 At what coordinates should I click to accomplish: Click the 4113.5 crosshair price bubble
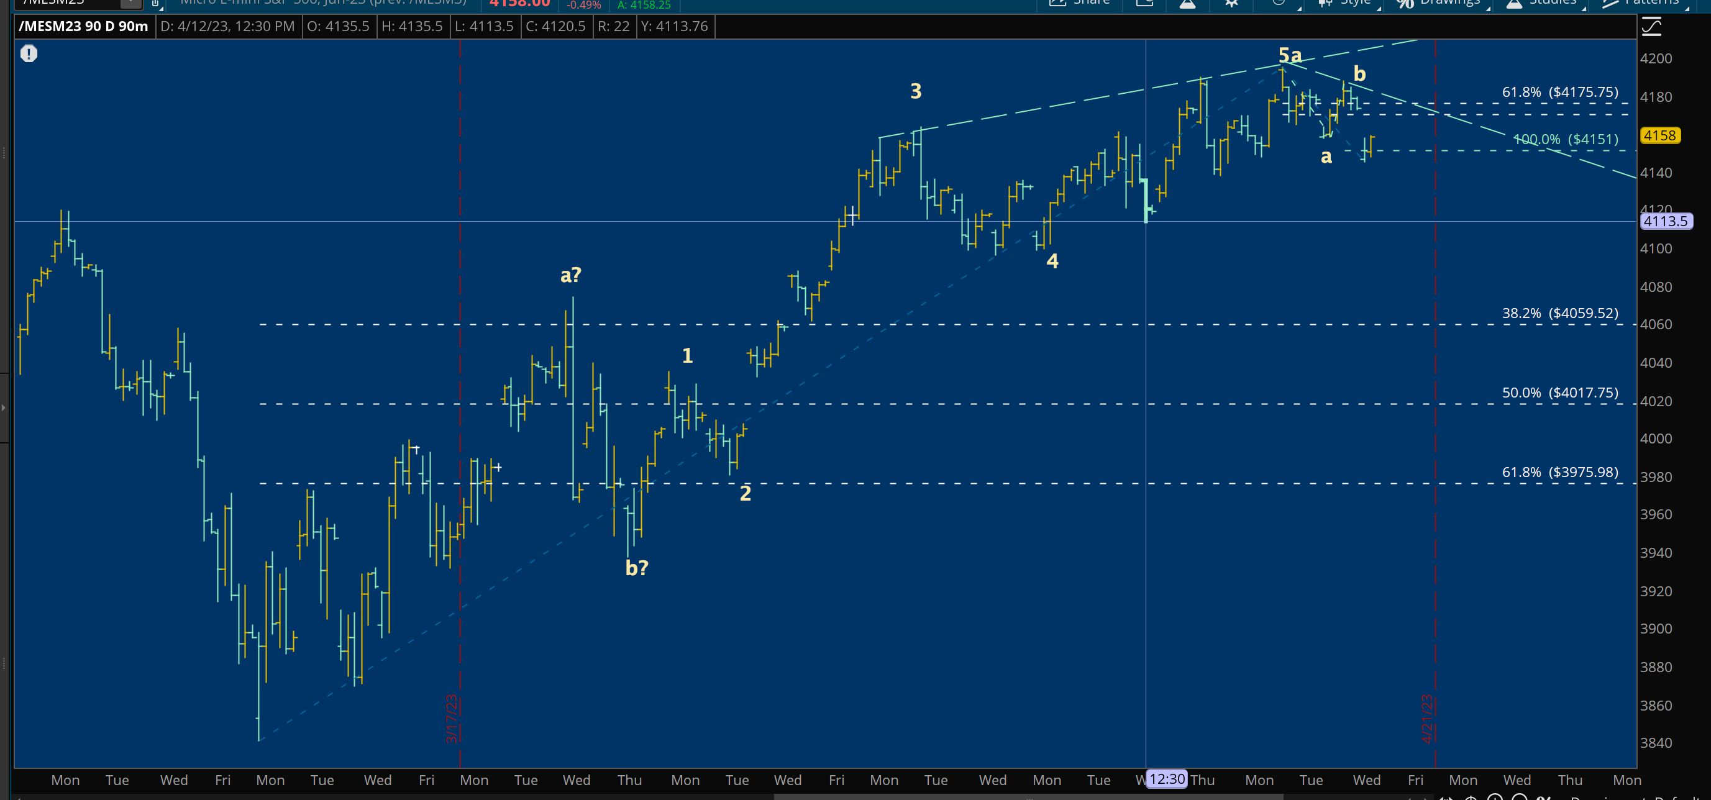tap(1666, 221)
